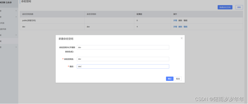Viewport: 248px width, 104px height.
Task: Open 详情 for public namespace row
Action: coord(175,20)
